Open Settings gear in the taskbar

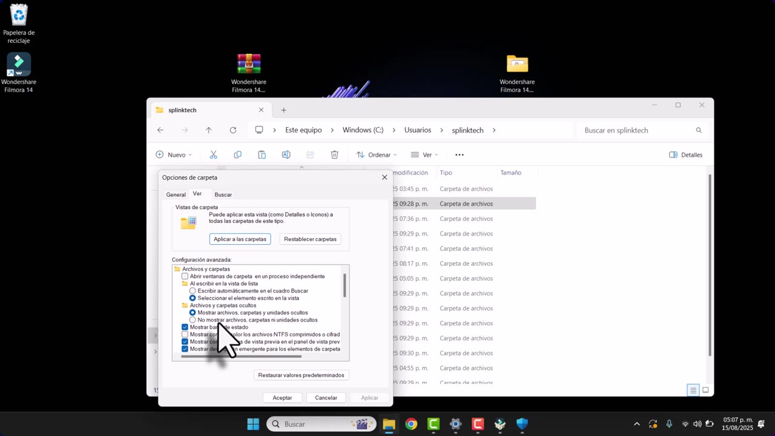pyautogui.click(x=455, y=424)
